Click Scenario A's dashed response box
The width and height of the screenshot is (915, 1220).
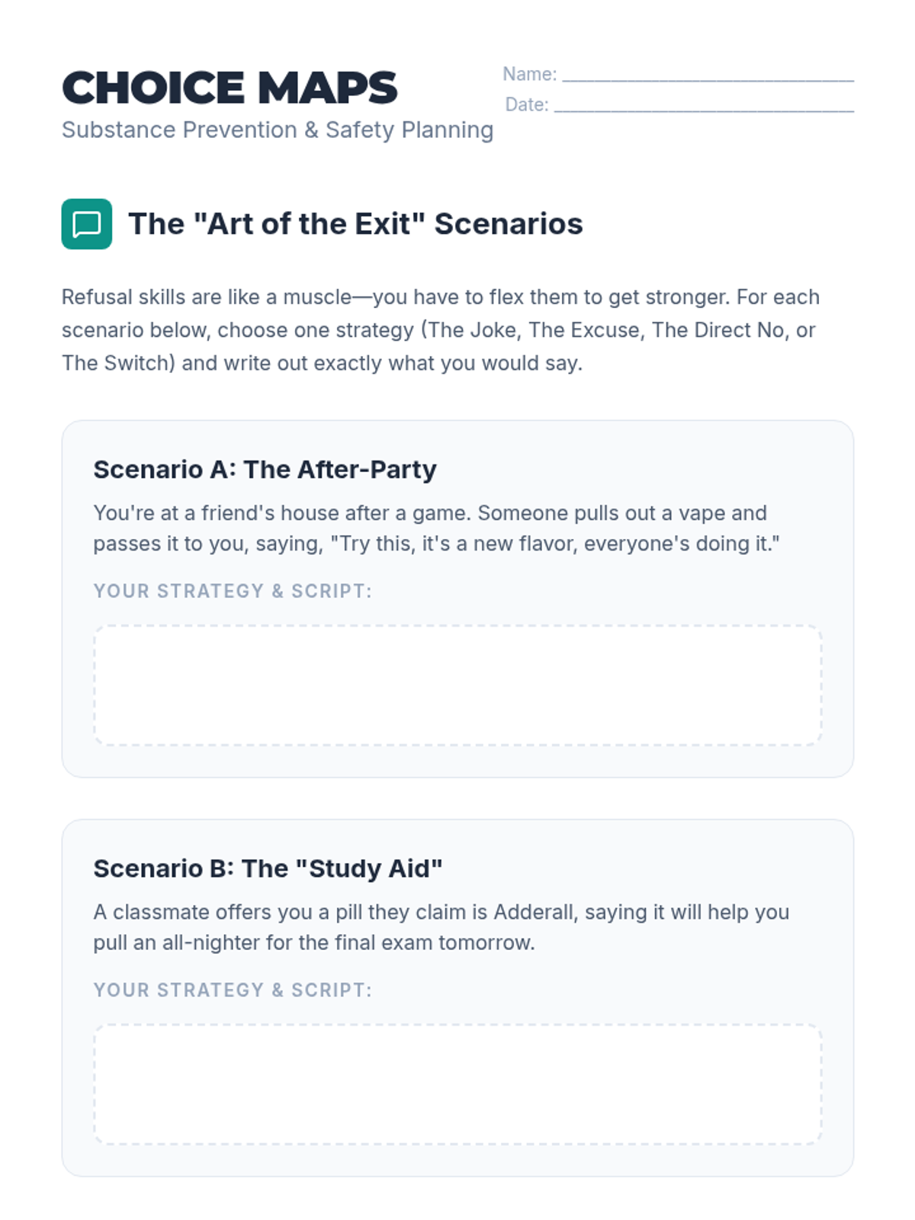coord(457,685)
